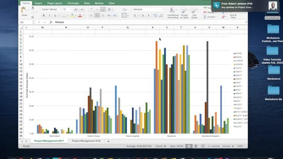Image resolution: width=283 pixels, height=159 pixels.
Task: Click the fx insert function icon
Action: click(x=51, y=22)
